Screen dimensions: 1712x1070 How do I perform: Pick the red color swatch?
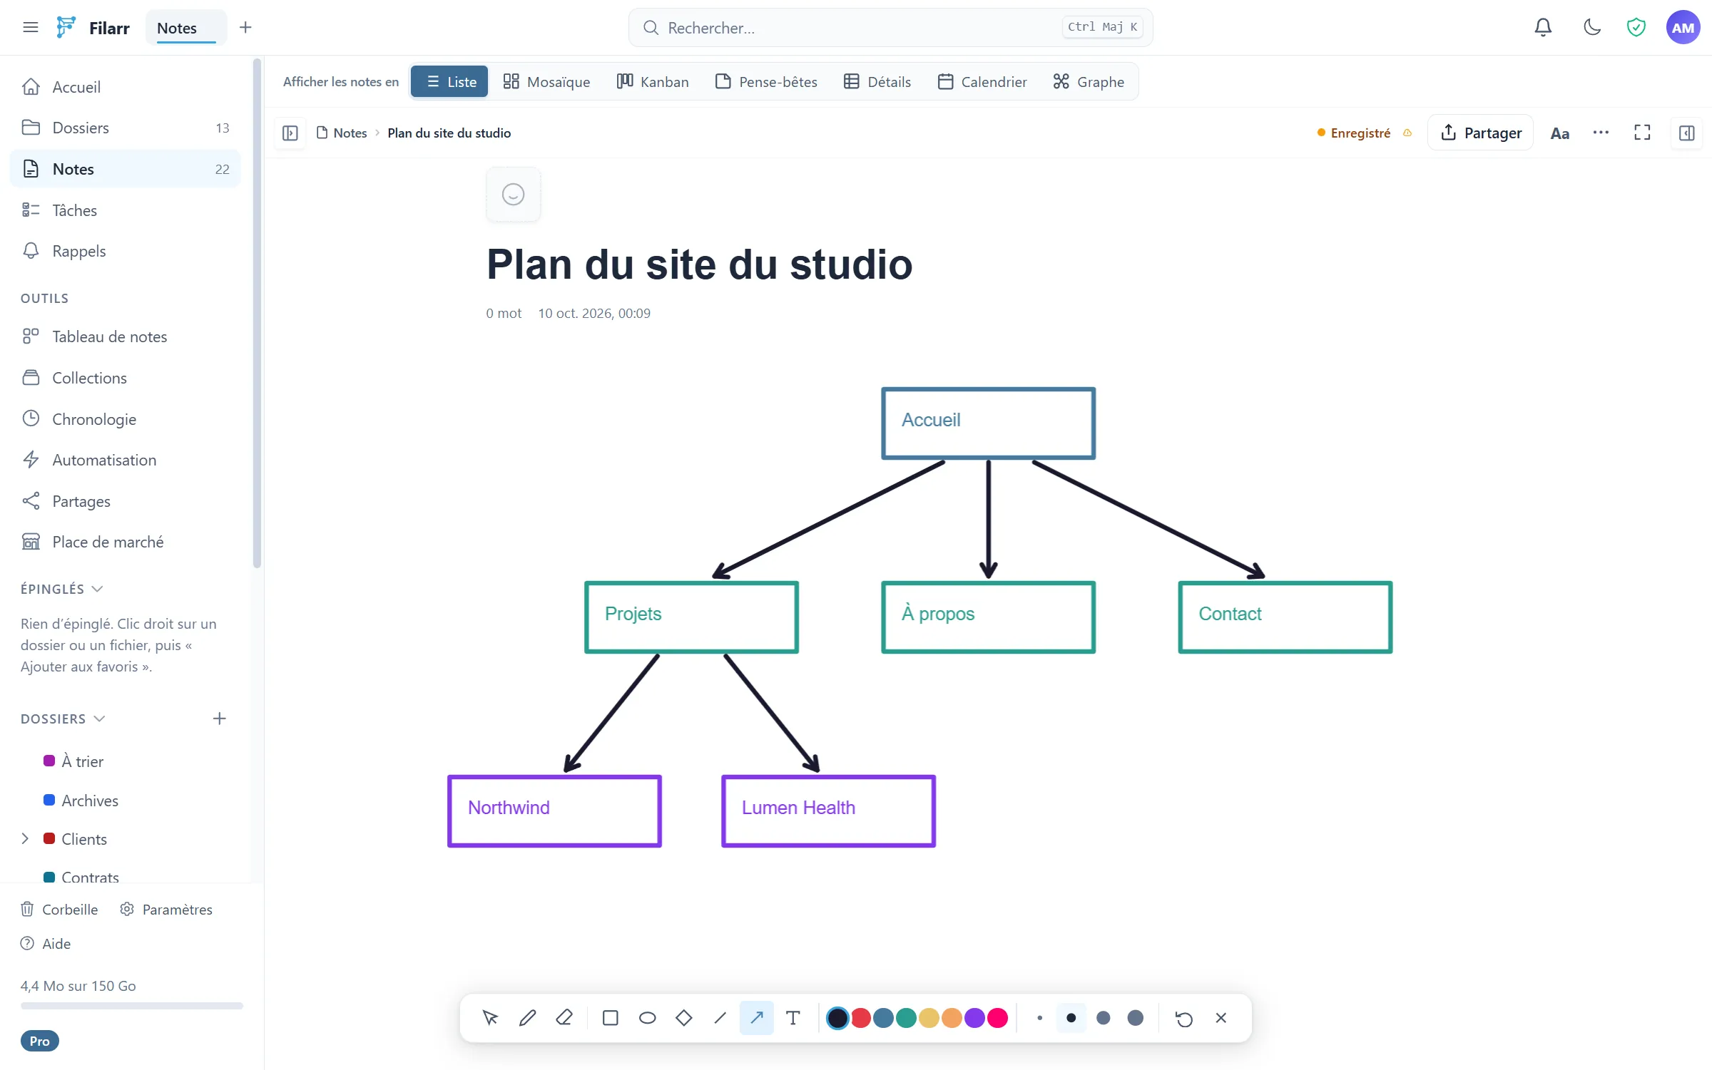click(x=860, y=1018)
